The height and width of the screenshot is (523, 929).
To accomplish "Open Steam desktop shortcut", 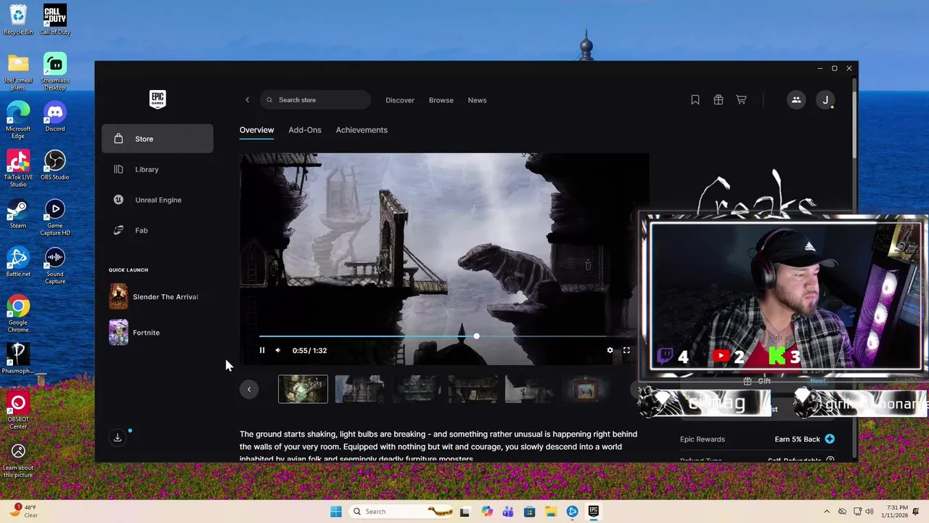I will point(18,214).
